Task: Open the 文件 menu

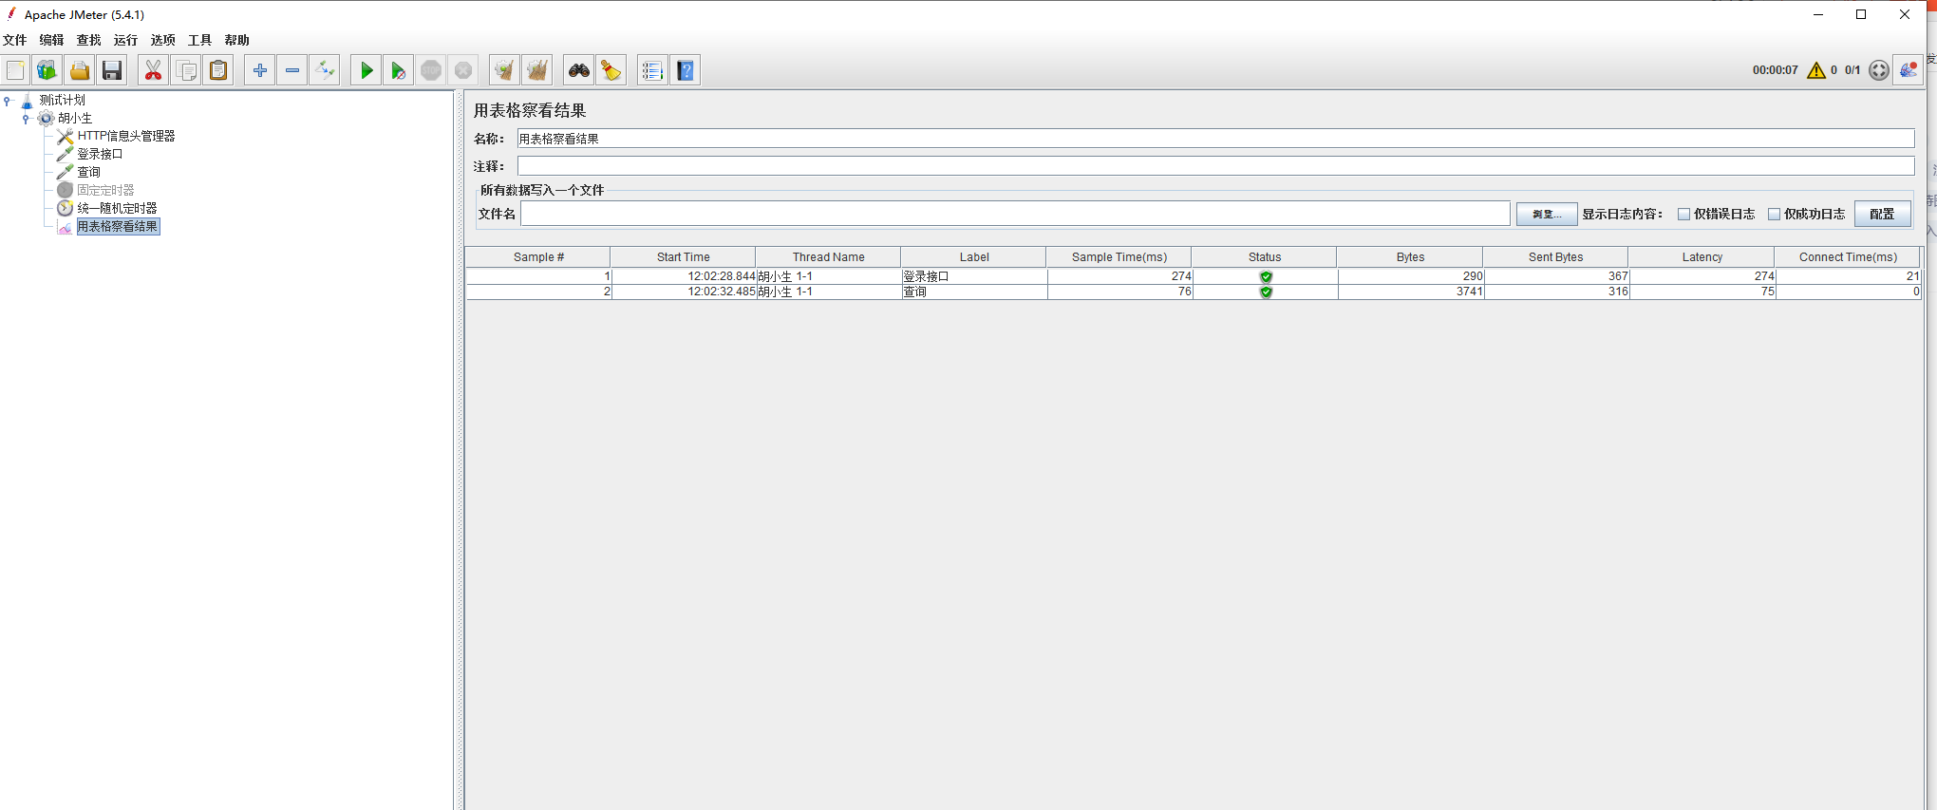Action: coord(15,40)
